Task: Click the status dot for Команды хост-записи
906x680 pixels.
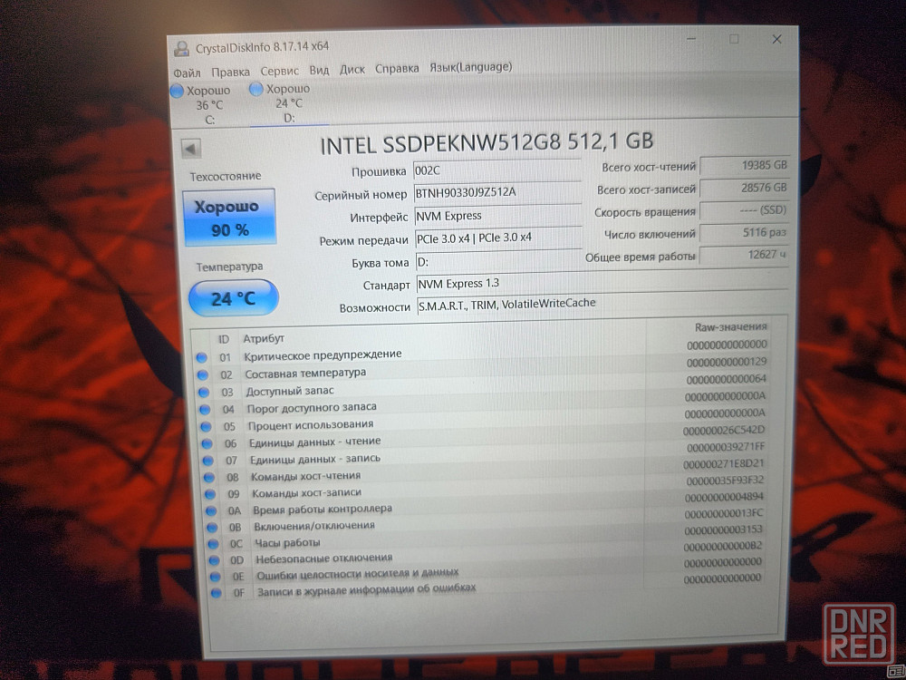Action: coord(210,494)
